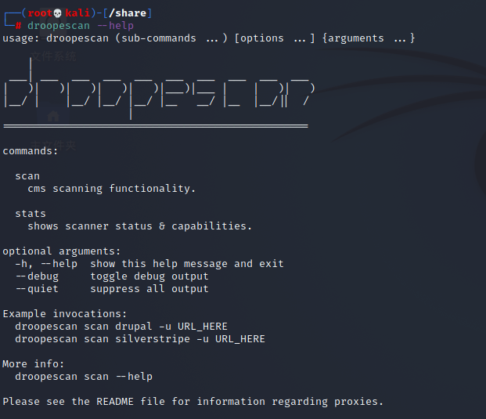This screenshot has height=419, width=486.
Task: Click the skull icon in the prompt
Action: (58, 13)
